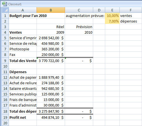
Task: Click the 2009 year cell
Action: [x=51, y=32]
